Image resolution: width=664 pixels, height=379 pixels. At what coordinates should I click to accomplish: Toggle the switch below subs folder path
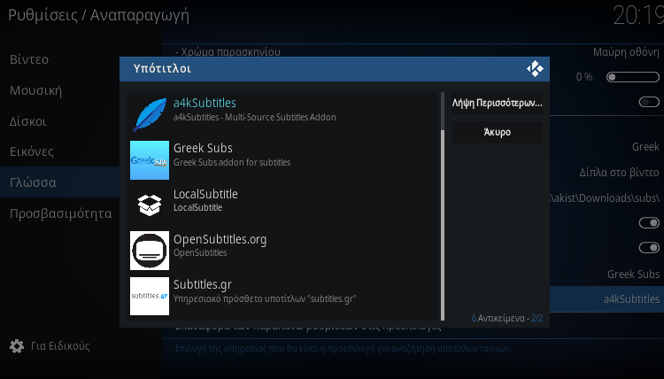point(649,223)
